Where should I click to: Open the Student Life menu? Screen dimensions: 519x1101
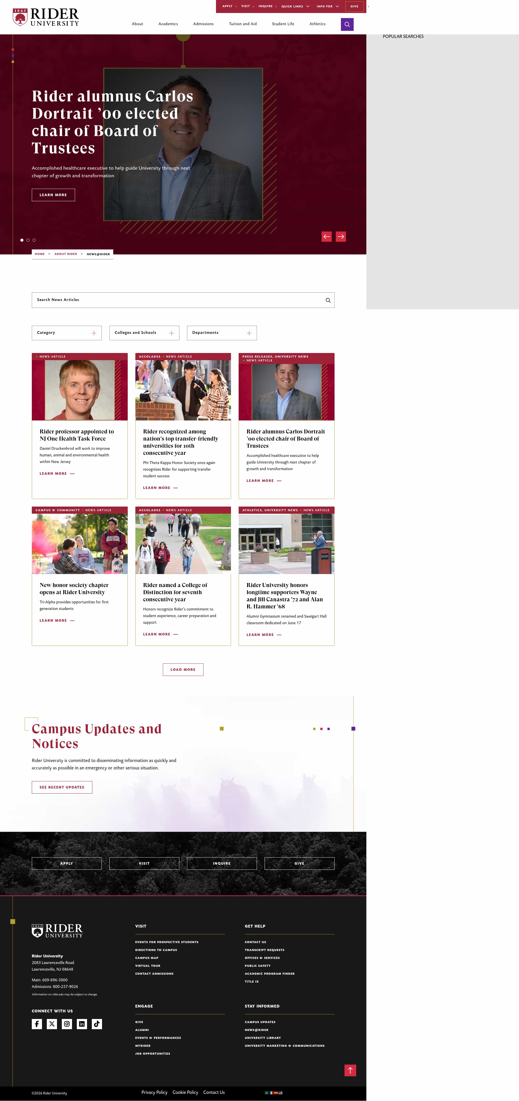[283, 24]
